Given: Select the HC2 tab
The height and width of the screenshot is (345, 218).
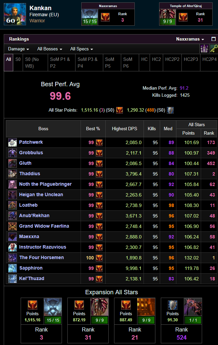Looking at the screenshot, I should click(x=156, y=63).
